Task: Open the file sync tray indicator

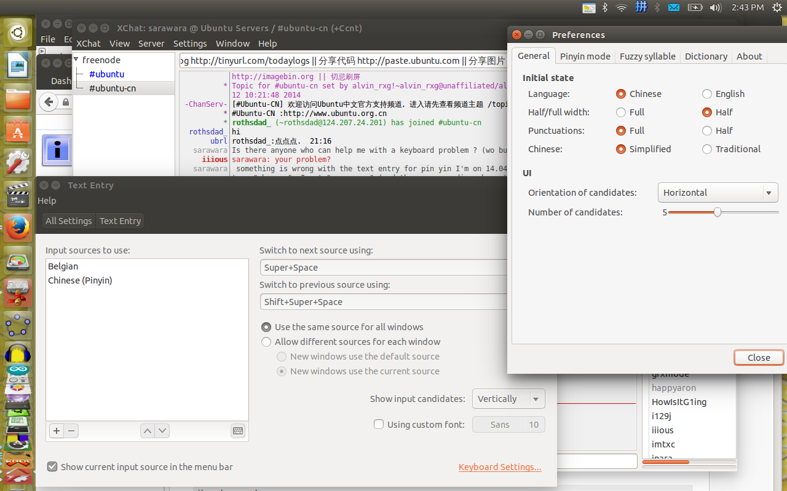Action: tap(589, 7)
